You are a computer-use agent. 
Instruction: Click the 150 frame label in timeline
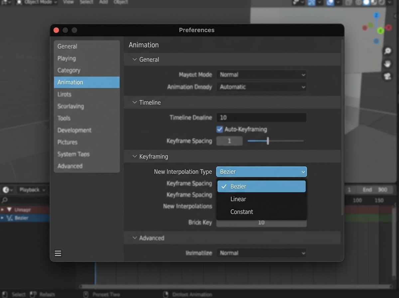pyautogui.click(x=379, y=200)
